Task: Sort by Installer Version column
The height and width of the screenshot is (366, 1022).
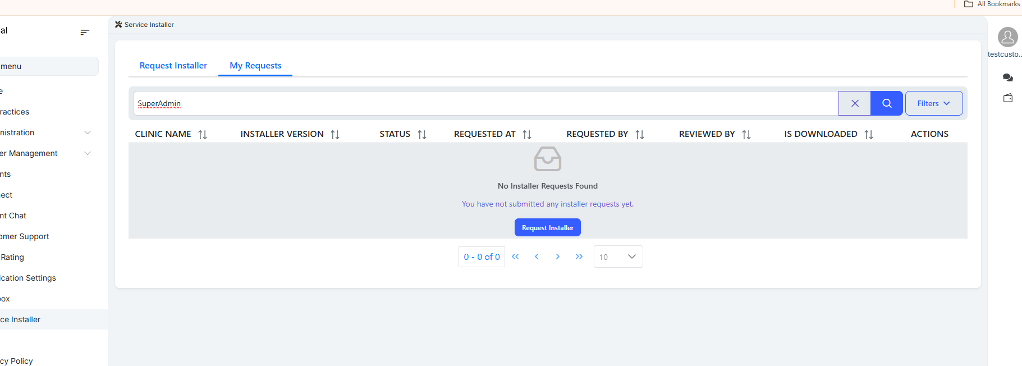Action: click(335, 135)
